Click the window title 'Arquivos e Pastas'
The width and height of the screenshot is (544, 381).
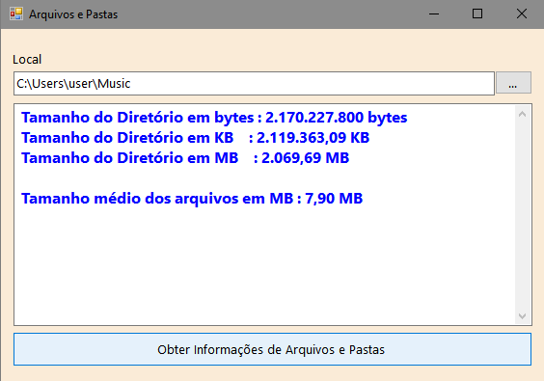(73, 14)
